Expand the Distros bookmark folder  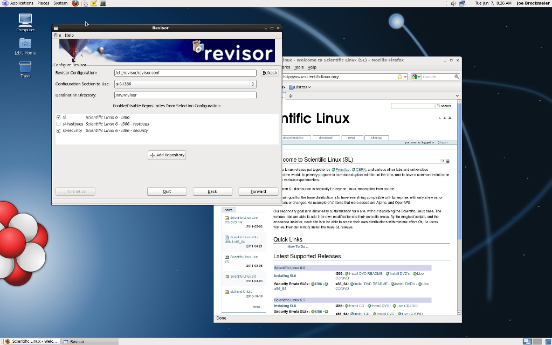[x=299, y=87]
